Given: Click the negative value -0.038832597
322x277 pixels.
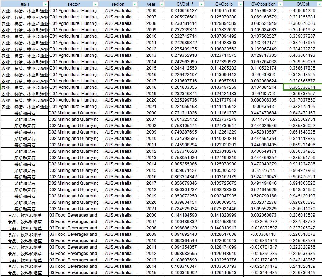Looking at the screenshot, I should [263, 228].
